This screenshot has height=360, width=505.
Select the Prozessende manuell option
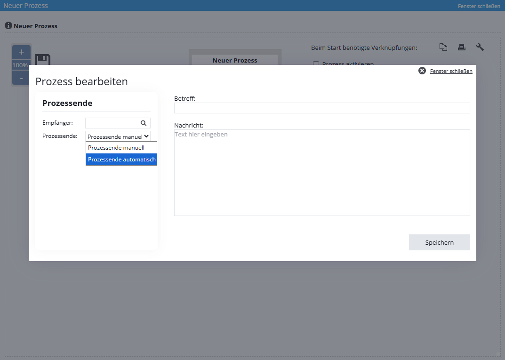pyautogui.click(x=121, y=148)
